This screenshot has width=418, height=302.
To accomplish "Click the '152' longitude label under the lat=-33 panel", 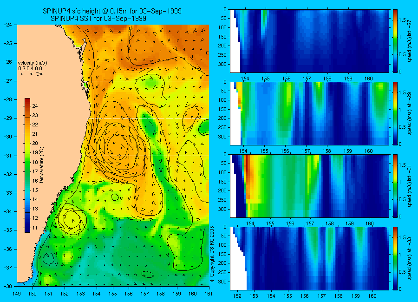I will pyautogui.click(x=237, y=296).
